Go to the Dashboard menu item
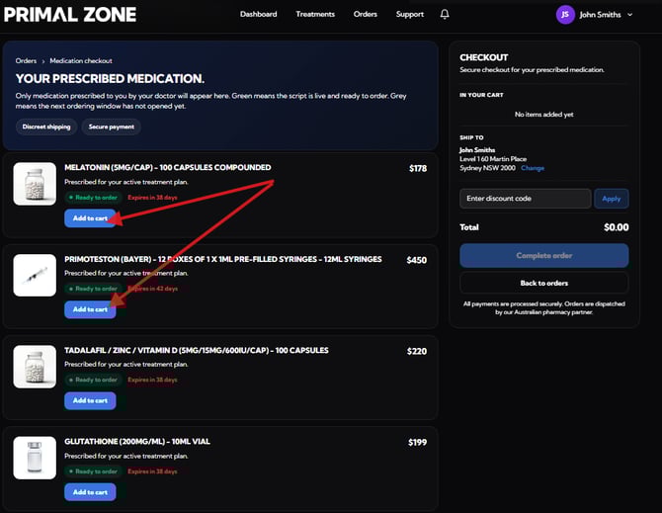The width and height of the screenshot is (662, 513). pyautogui.click(x=258, y=15)
